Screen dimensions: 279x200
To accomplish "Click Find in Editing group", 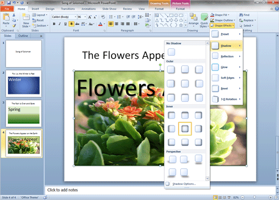I will 244,15.
